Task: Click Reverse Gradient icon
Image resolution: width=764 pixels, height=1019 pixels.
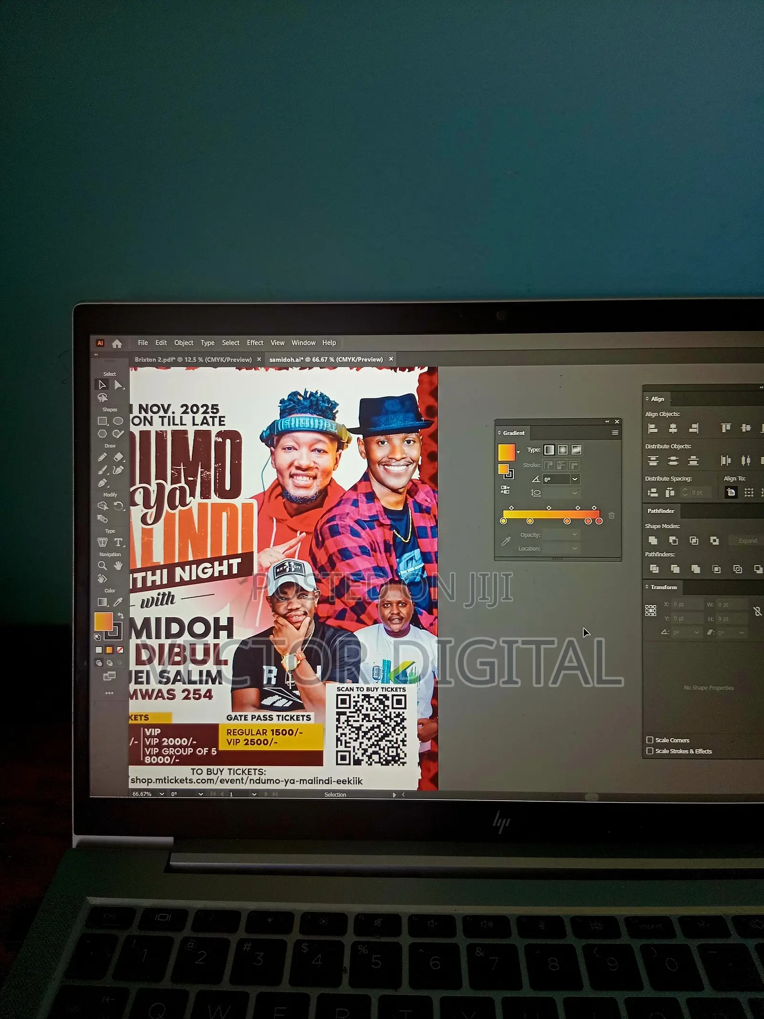Action: [505, 489]
